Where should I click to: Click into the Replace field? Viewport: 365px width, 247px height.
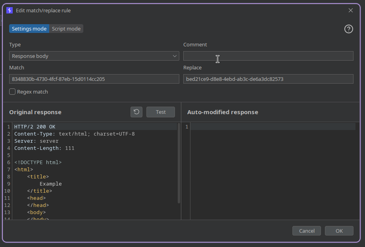coord(268,79)
